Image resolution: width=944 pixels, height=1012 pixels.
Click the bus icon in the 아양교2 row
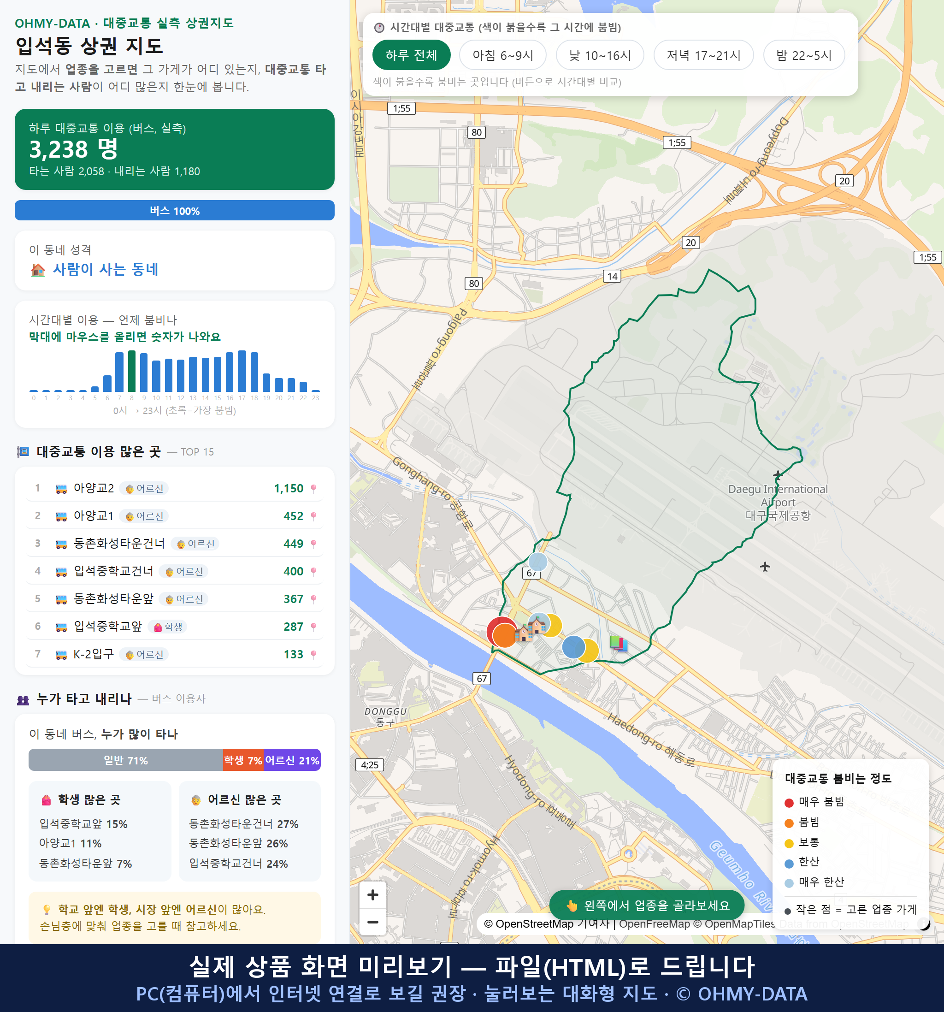(61, 489)
